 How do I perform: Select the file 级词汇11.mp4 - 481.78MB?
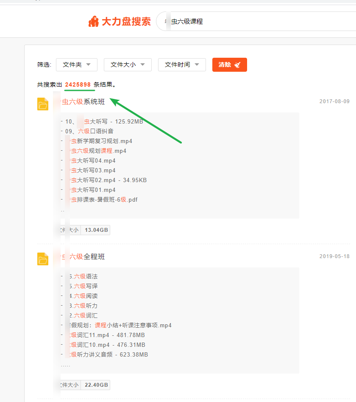(108, 335)
